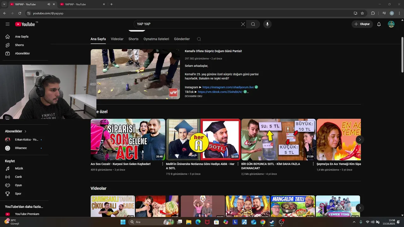Click the browser address bar URL
404x227 pixels.
pos(48,13)
